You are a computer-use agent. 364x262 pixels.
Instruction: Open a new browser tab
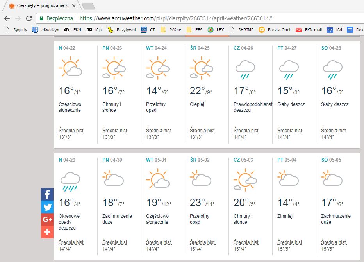[x=88, y=6]
